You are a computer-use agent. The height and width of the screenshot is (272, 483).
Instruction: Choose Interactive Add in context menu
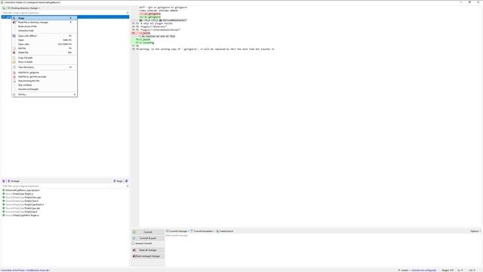tap(45, 30)
